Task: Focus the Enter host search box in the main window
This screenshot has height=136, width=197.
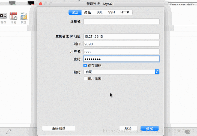Action: (x=183, y=5)
